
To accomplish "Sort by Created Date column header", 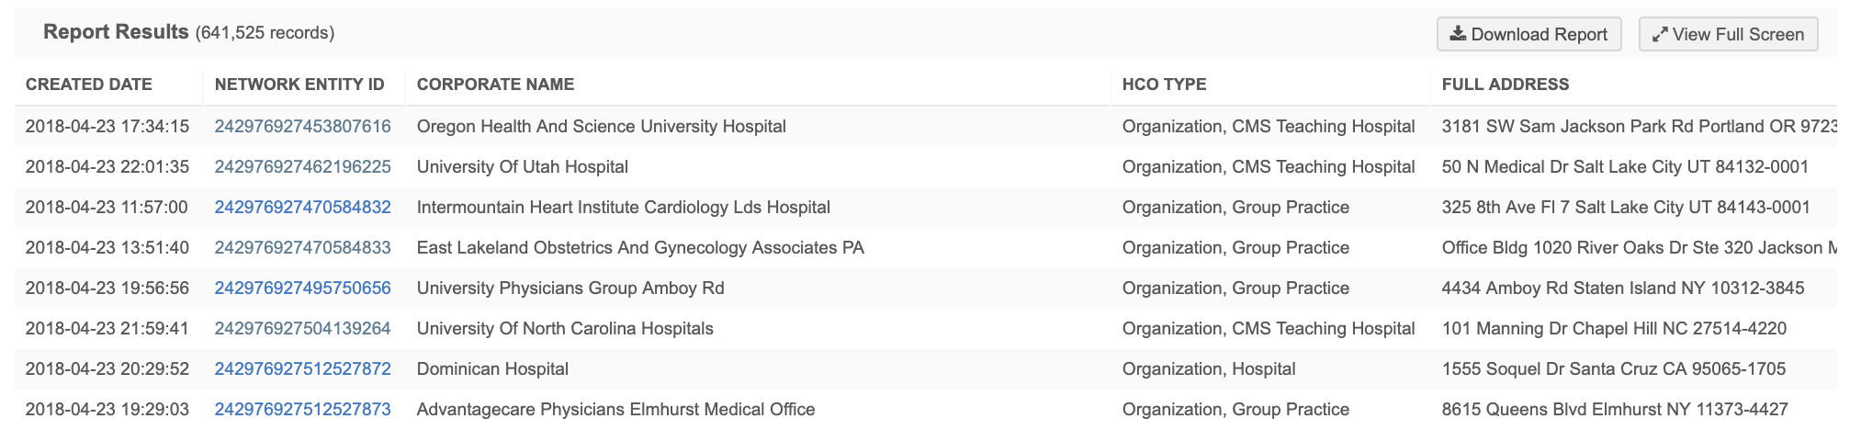I will [x=89, y=85].
